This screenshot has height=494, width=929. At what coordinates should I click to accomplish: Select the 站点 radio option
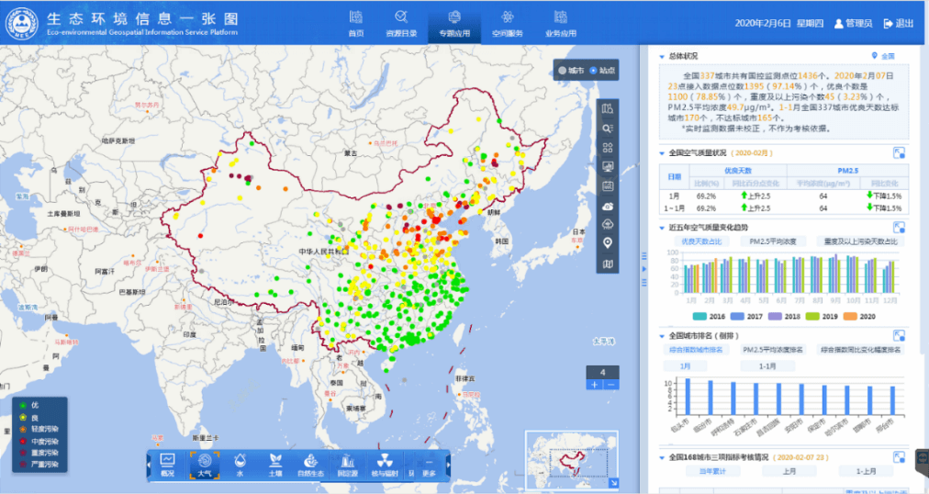593,70
